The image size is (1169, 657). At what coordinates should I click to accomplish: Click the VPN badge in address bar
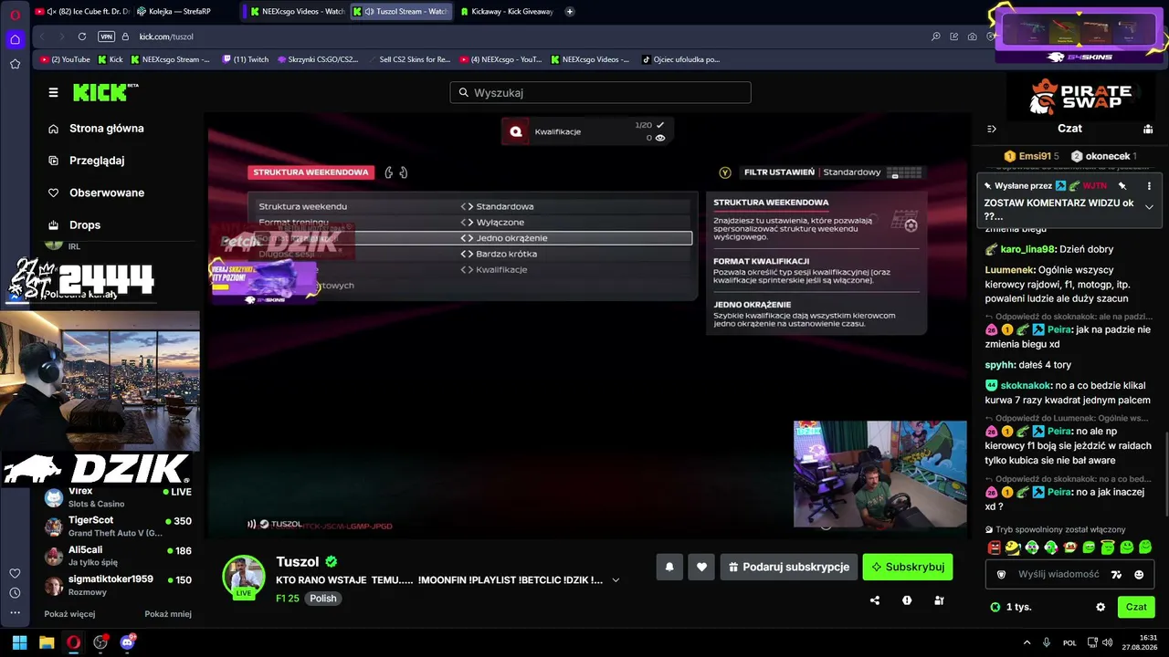[x=106, y=36]
